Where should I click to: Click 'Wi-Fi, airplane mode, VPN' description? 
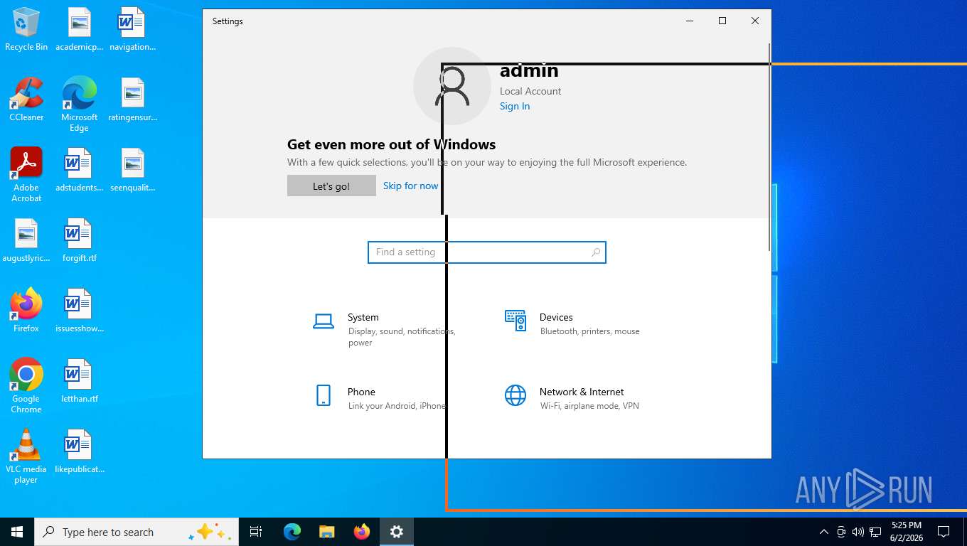click(589, 406)
